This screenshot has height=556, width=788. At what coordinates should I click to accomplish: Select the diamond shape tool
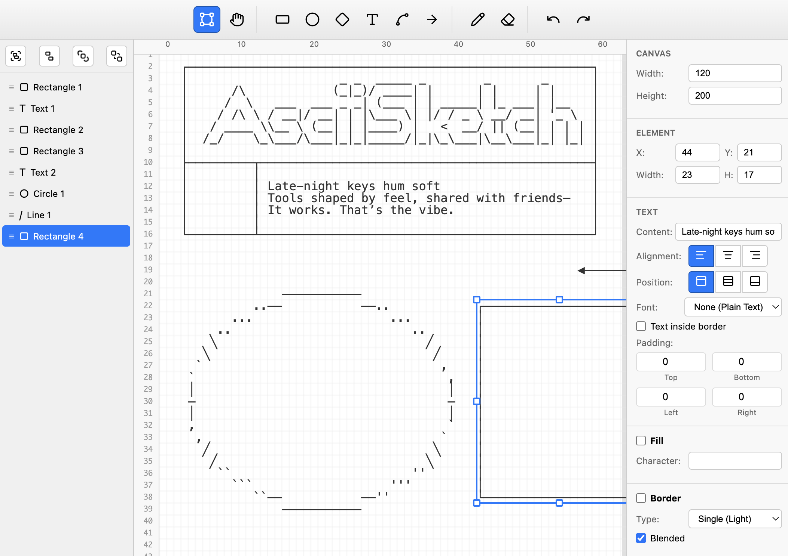[342, 19]
